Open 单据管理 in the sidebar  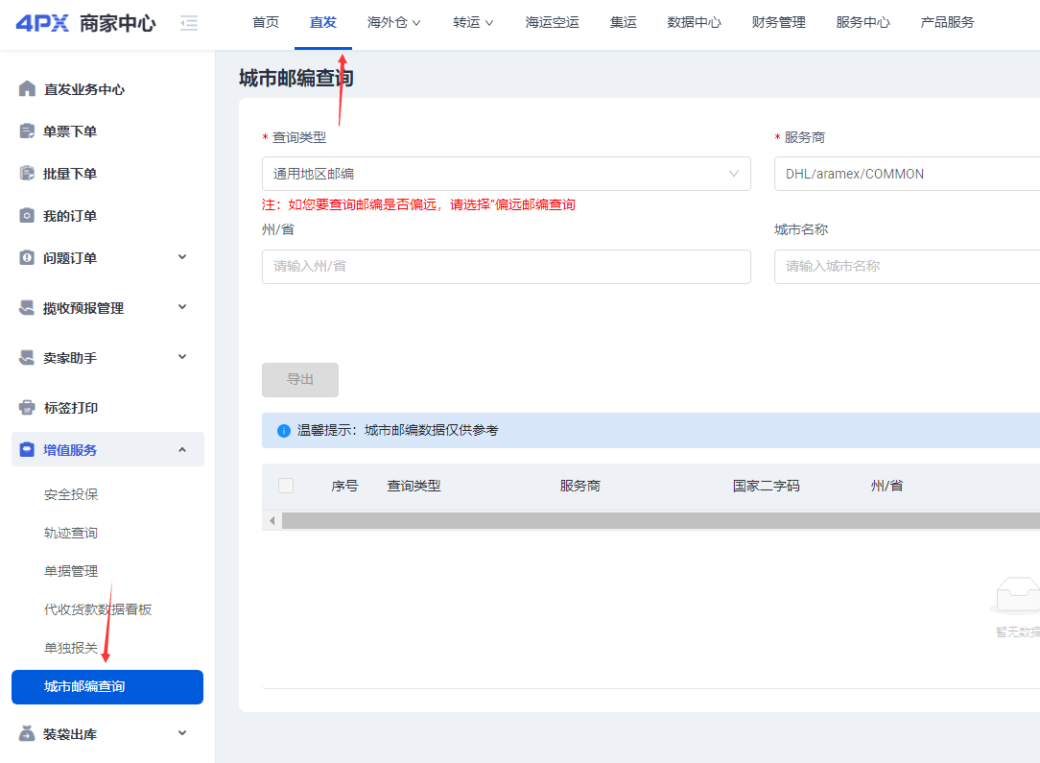pyautogui.click(x=71, y=571)
